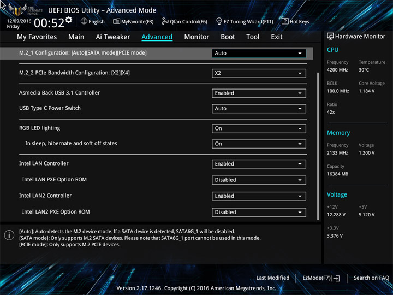393x295 pixels.
Task: Open Search on FAQ link
Action: pos(371,278)
